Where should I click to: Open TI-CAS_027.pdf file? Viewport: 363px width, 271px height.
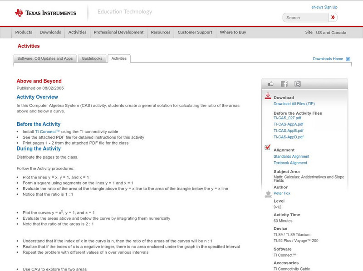pyautogui.click(x=287, y=118)
